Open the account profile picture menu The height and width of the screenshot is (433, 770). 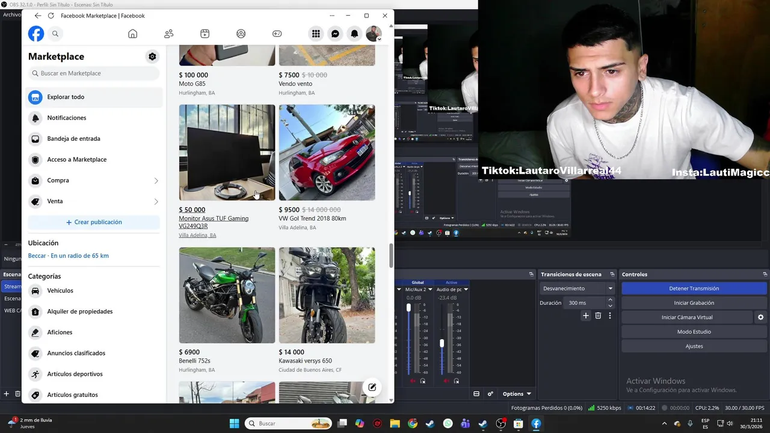pos(374,34)
